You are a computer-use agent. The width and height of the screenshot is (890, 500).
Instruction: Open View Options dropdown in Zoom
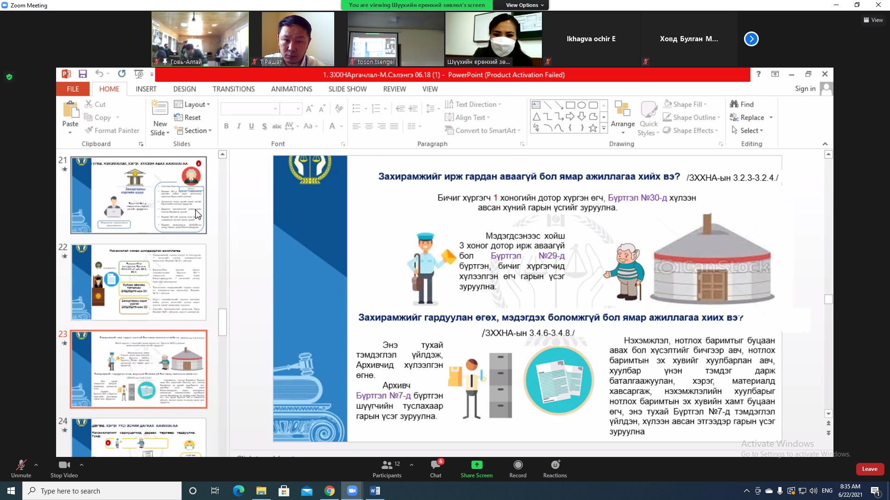(x=525, y=5)
